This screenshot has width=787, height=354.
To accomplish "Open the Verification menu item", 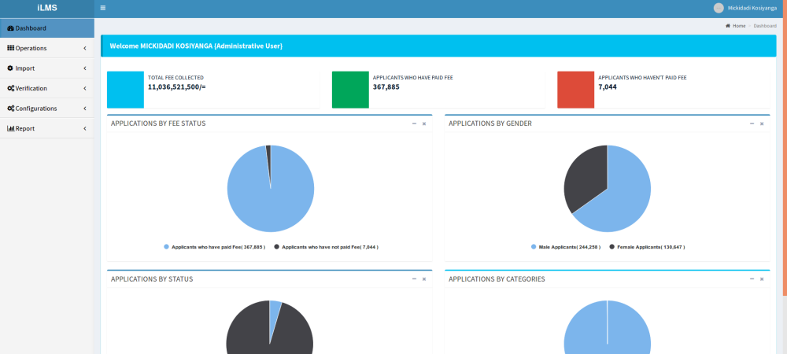I will (x=31, y=88).
